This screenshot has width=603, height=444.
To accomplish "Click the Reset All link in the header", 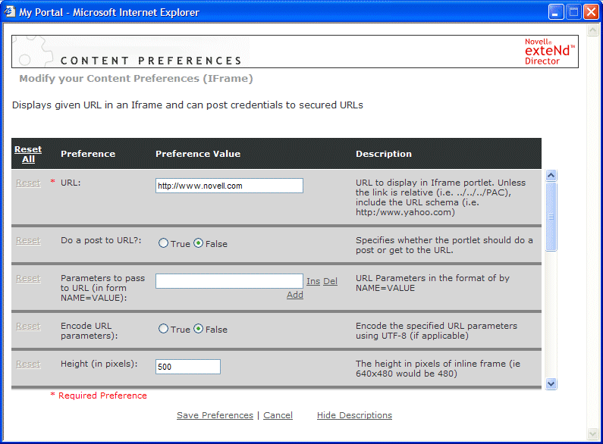I will pos(28,154).
